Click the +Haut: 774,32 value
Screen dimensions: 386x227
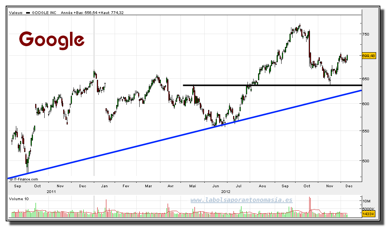[111, 13]
